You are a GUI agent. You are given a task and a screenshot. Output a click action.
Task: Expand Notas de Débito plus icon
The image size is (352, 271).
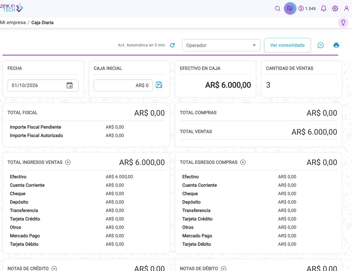pyautogui.click(x=224, y=269)
